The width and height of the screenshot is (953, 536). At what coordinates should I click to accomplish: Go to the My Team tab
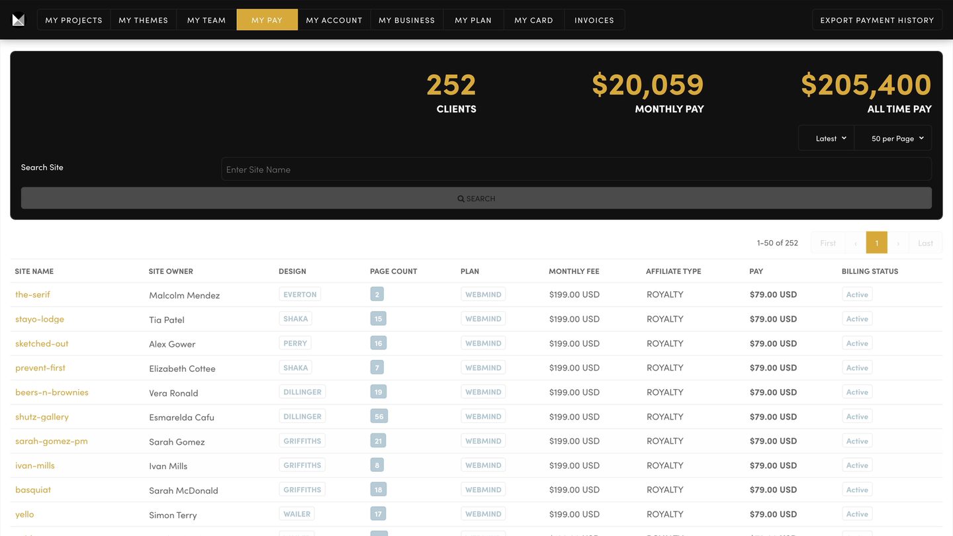[206, 20]
